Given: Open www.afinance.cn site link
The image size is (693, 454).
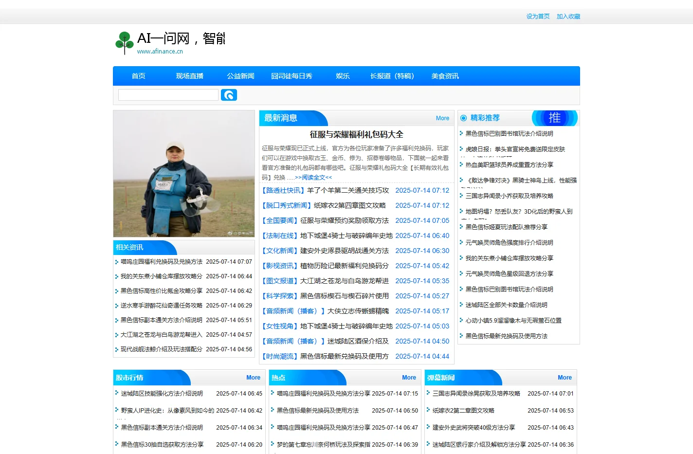Looking at the screenshot, I should (160, 51).
